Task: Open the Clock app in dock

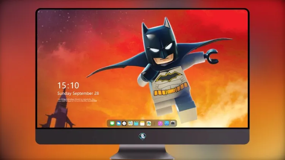Action: pyautogui.click(x=124, y=124)
